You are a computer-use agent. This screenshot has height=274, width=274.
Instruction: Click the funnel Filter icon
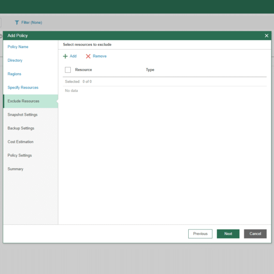click(x=17, y=22)
